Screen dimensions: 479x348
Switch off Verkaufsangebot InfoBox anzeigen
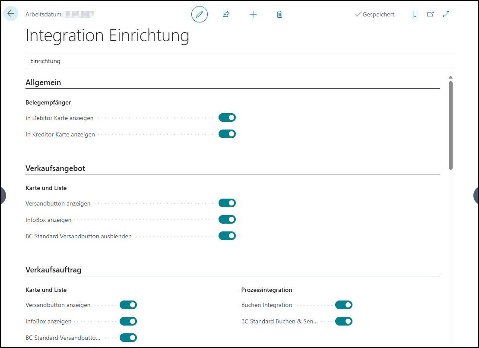tap(227, 219)
